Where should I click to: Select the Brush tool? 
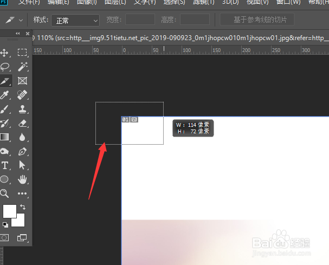5,109
